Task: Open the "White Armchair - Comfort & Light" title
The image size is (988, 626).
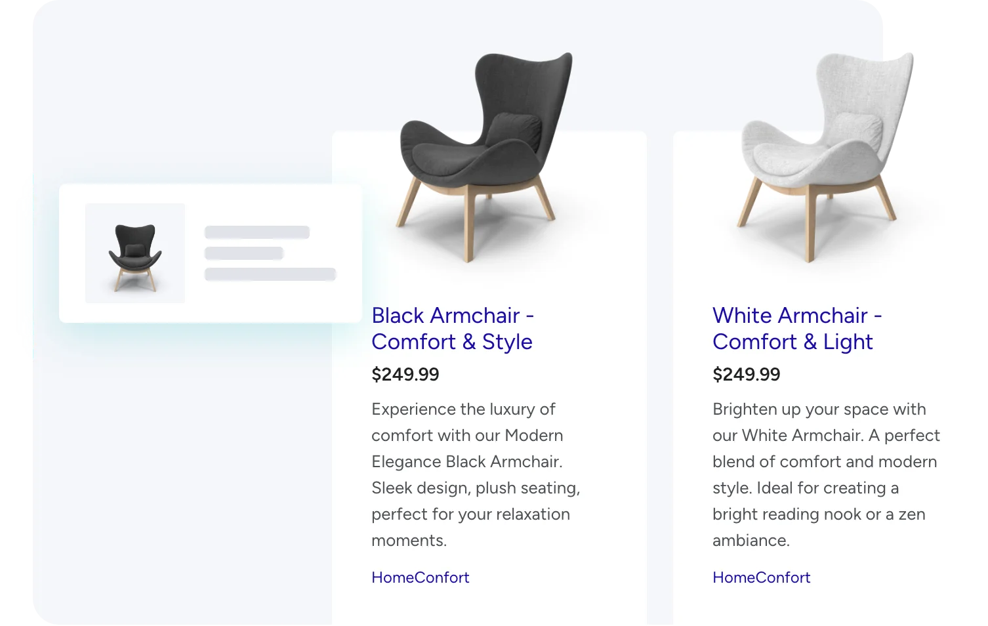Action: (x=796, y=328)
